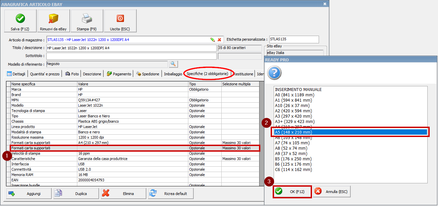Click the magnifier icon next to Modello di riferimento
This screenshot has width=438, height=206.
174,64
